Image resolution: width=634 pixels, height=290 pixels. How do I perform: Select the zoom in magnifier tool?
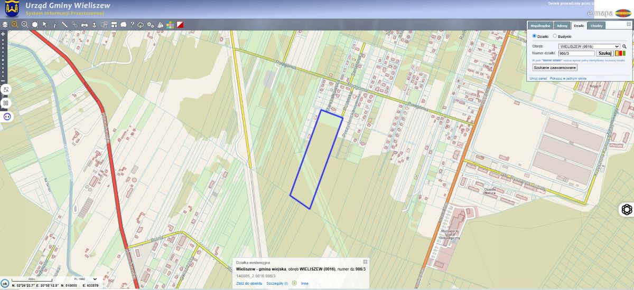pyautogui.click(x=15, y=24)
